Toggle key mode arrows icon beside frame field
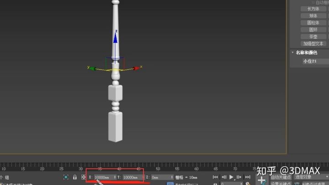 (x=215, y=184)
